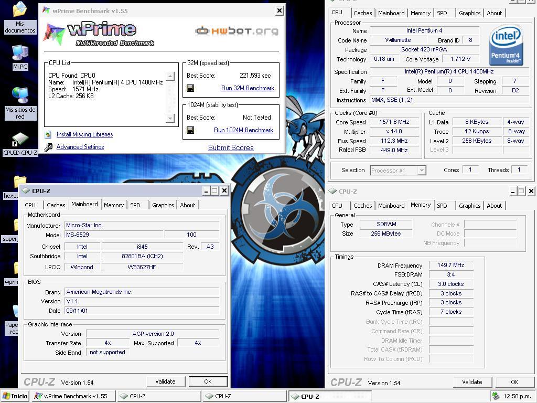Viewport: 537px width, 403px height.
Task: Switch to SPD tab in Mainboard window
Action: click(x=135, y=205)
